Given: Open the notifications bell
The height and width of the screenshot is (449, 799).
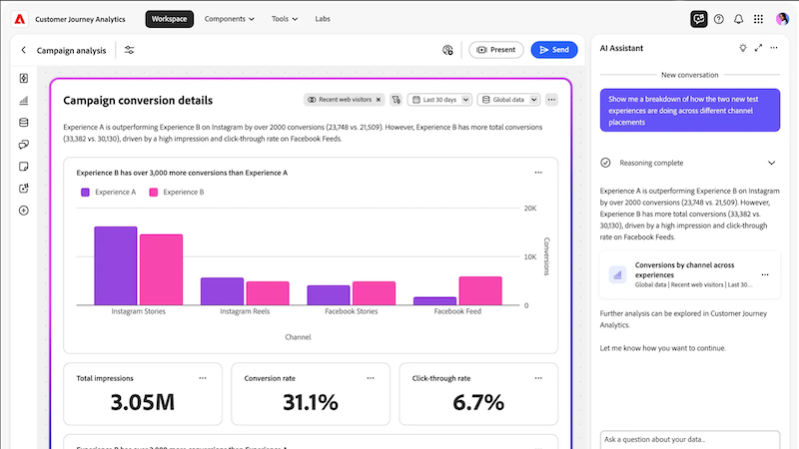Looking at the screenshot, I should click(x=738, y=19).
